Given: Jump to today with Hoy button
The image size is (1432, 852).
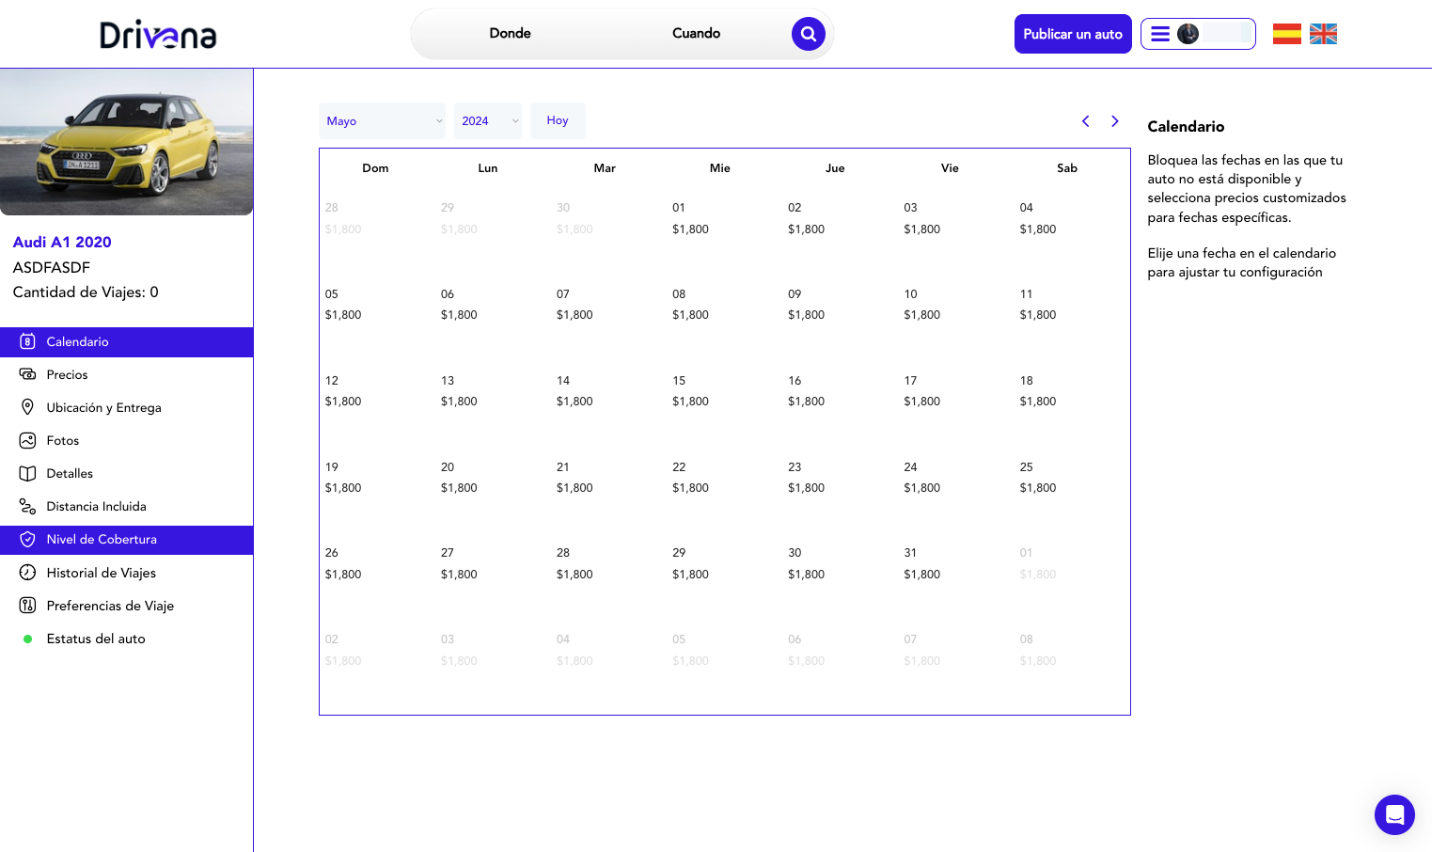Looking at the screenshot, I should click(558, 121).
